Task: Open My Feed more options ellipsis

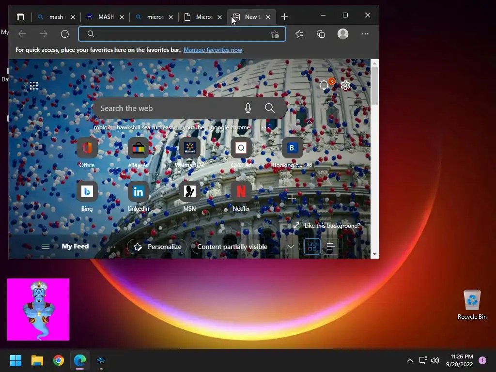Action: tap(112, 247)
